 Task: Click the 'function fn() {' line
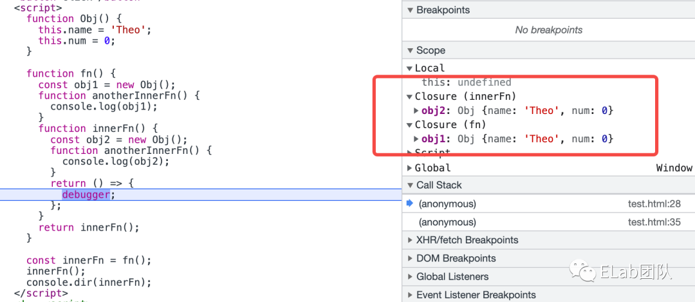(71, 73)
